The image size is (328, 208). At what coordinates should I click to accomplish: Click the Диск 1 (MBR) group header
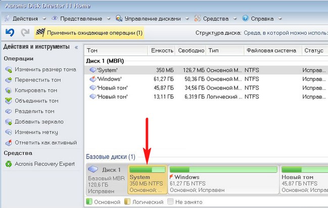105,61
